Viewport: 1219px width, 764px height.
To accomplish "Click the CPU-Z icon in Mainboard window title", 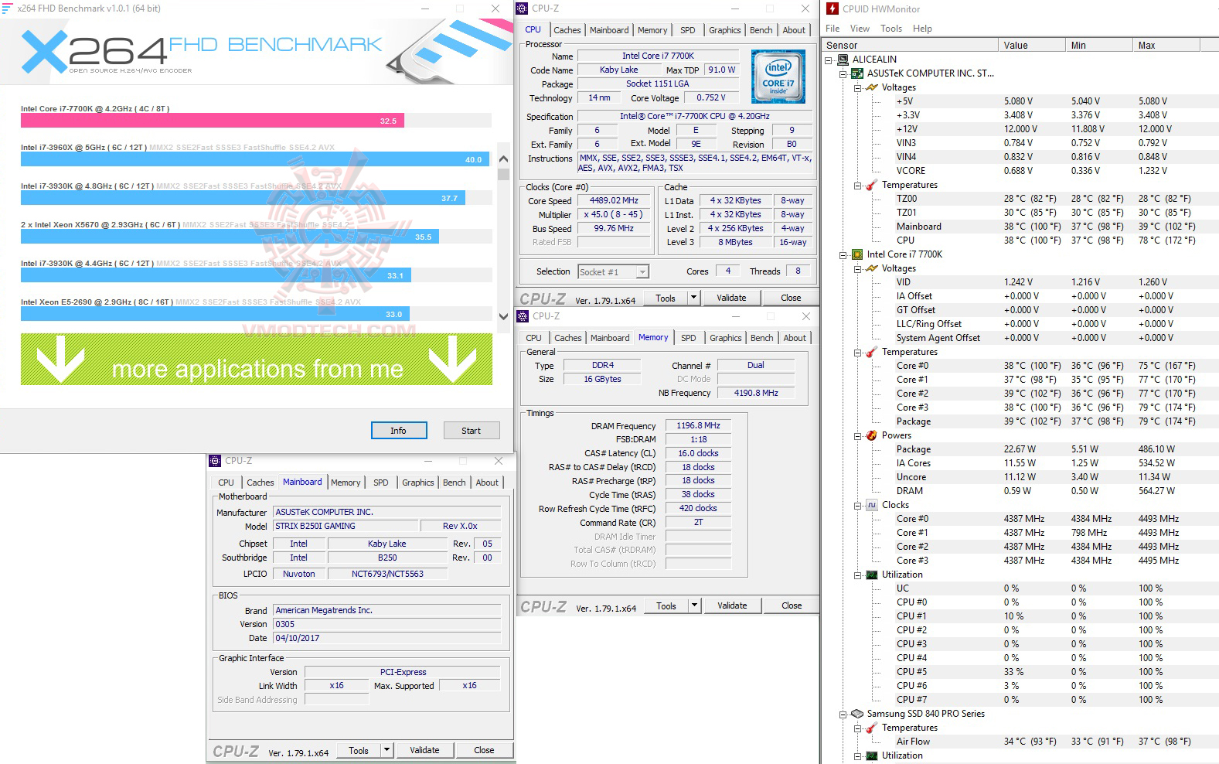I will 215,461.
